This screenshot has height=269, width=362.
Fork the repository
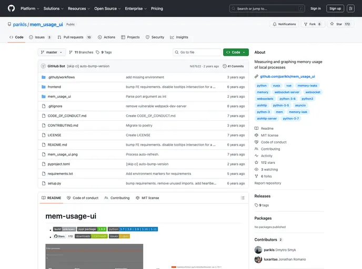313,24
